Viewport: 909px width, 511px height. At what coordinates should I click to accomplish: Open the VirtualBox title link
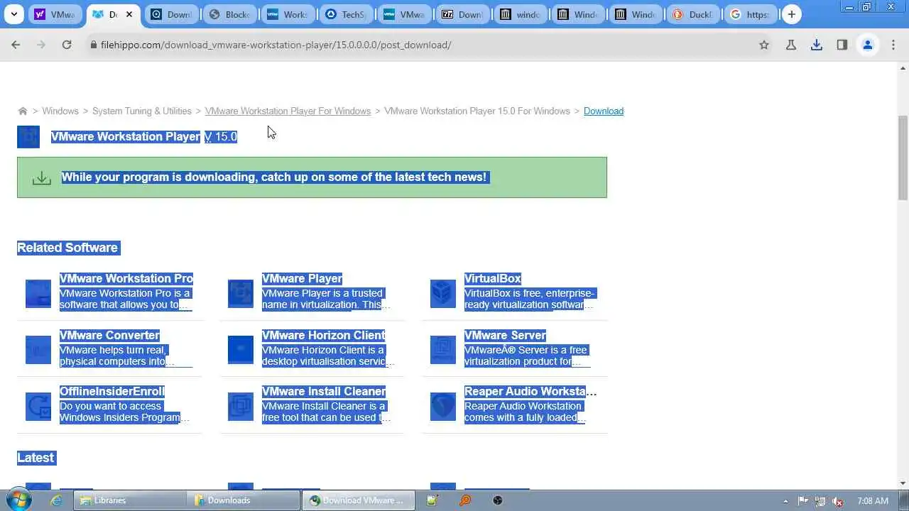click(493, 278)
